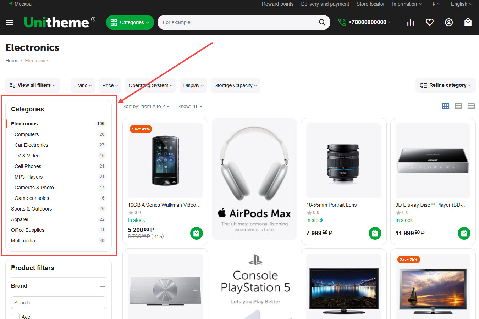Click the star rating of Blu-ray Player

pos(402,213)
